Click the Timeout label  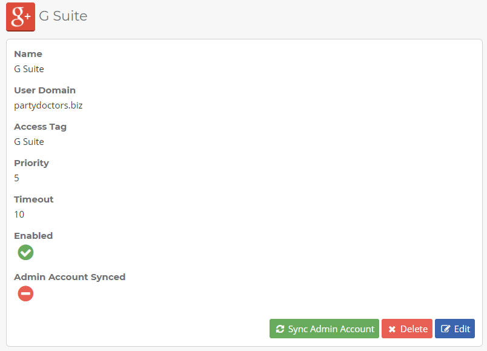point(34,199)
